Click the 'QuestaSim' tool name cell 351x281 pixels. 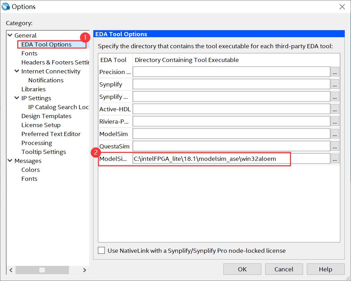pyautogui.click(x=115, y=146)
